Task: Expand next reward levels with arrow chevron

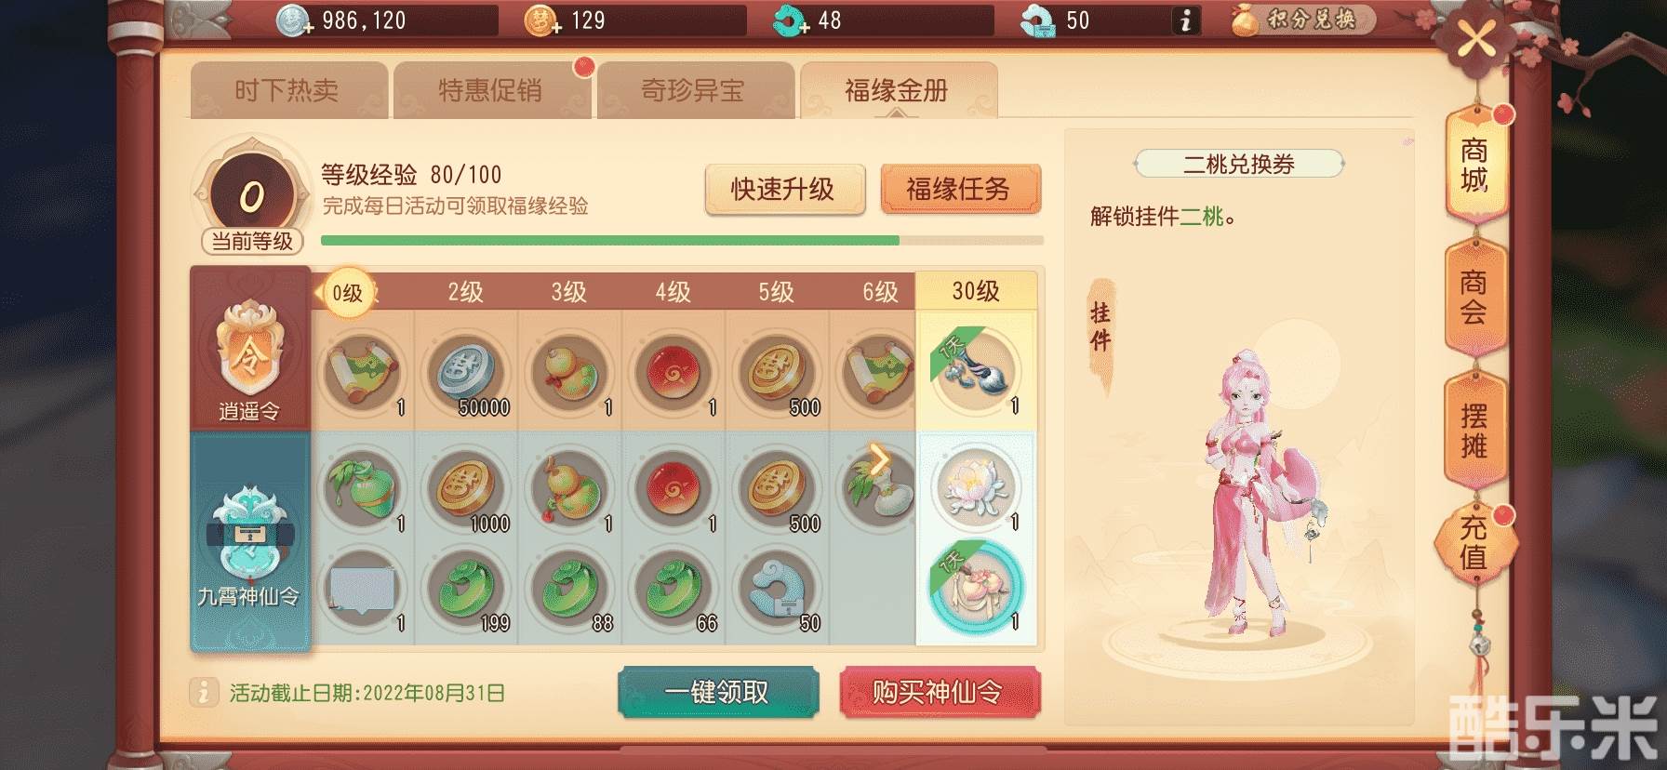Action: (x=879, y=457)
